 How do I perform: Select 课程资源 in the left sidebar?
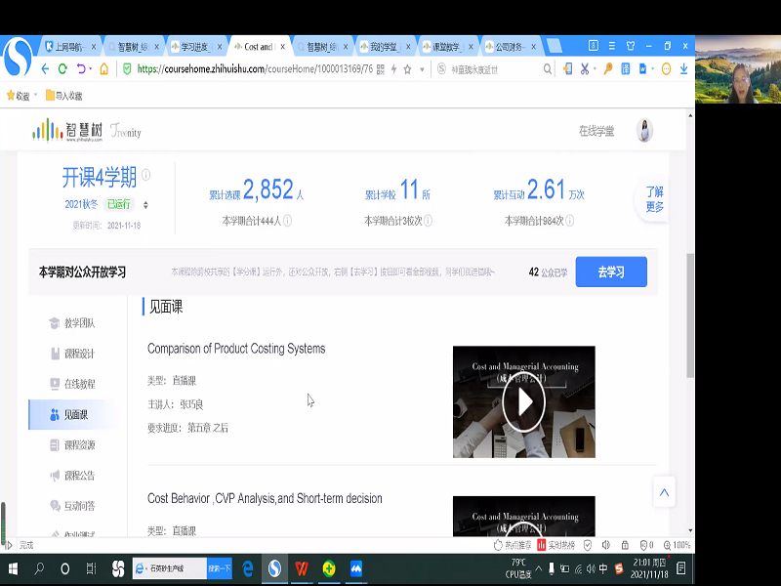[78, 445]
